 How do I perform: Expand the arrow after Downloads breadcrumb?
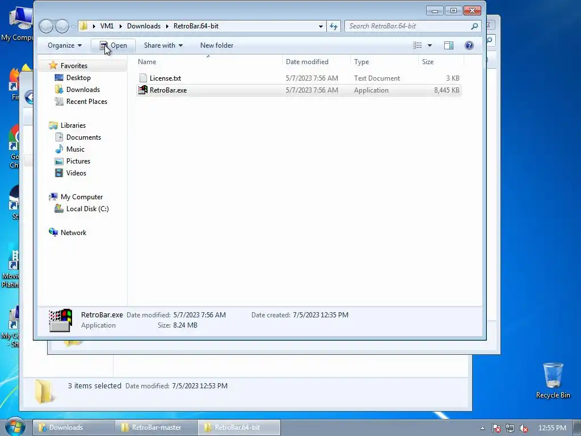[x=167, y=26]
